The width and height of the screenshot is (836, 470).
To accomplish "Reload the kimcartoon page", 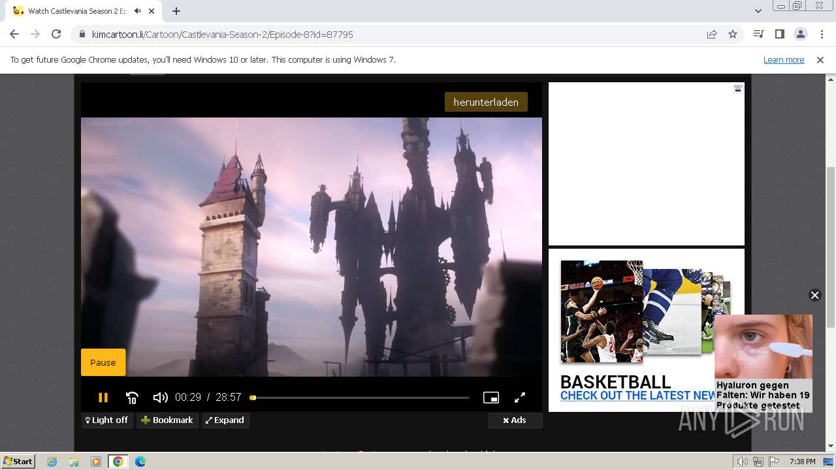I will (x=56, y=34).
